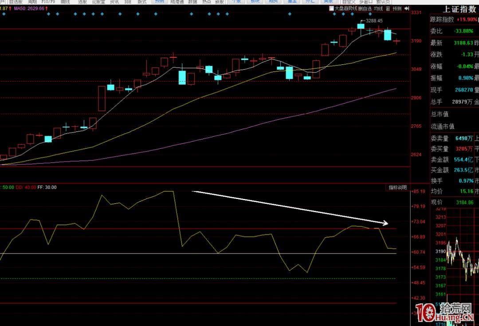Click the 3331 price axis label
Viewport: 479px width, 326px height.
click(416, 12)
